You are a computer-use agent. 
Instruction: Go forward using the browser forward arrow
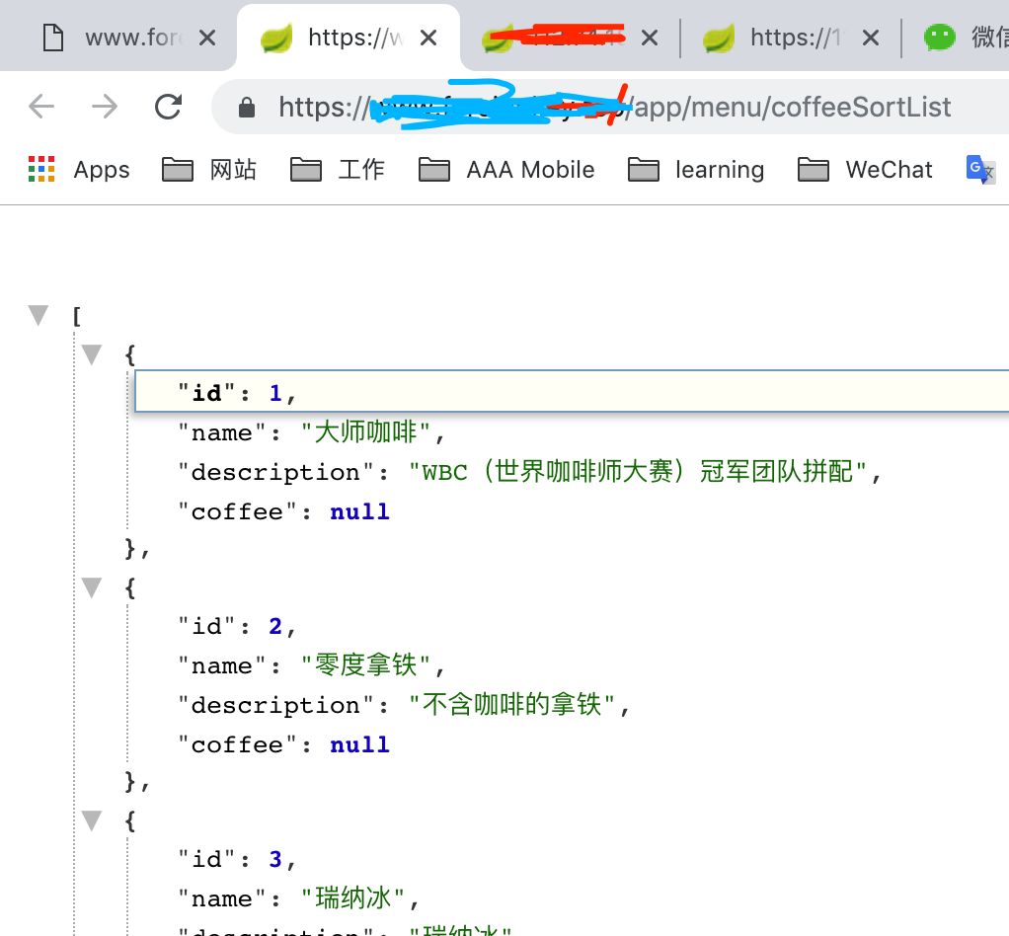coord(105,107)
